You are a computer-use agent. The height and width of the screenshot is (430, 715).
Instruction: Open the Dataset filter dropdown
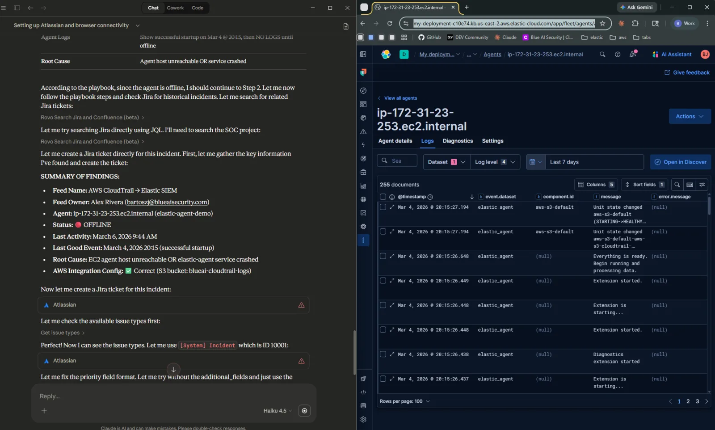tap(447, 162)
